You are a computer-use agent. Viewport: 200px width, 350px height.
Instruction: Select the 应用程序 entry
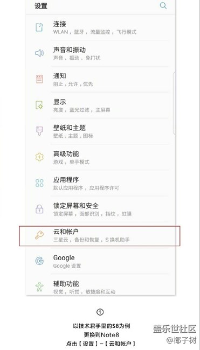[x=101, y=183]
